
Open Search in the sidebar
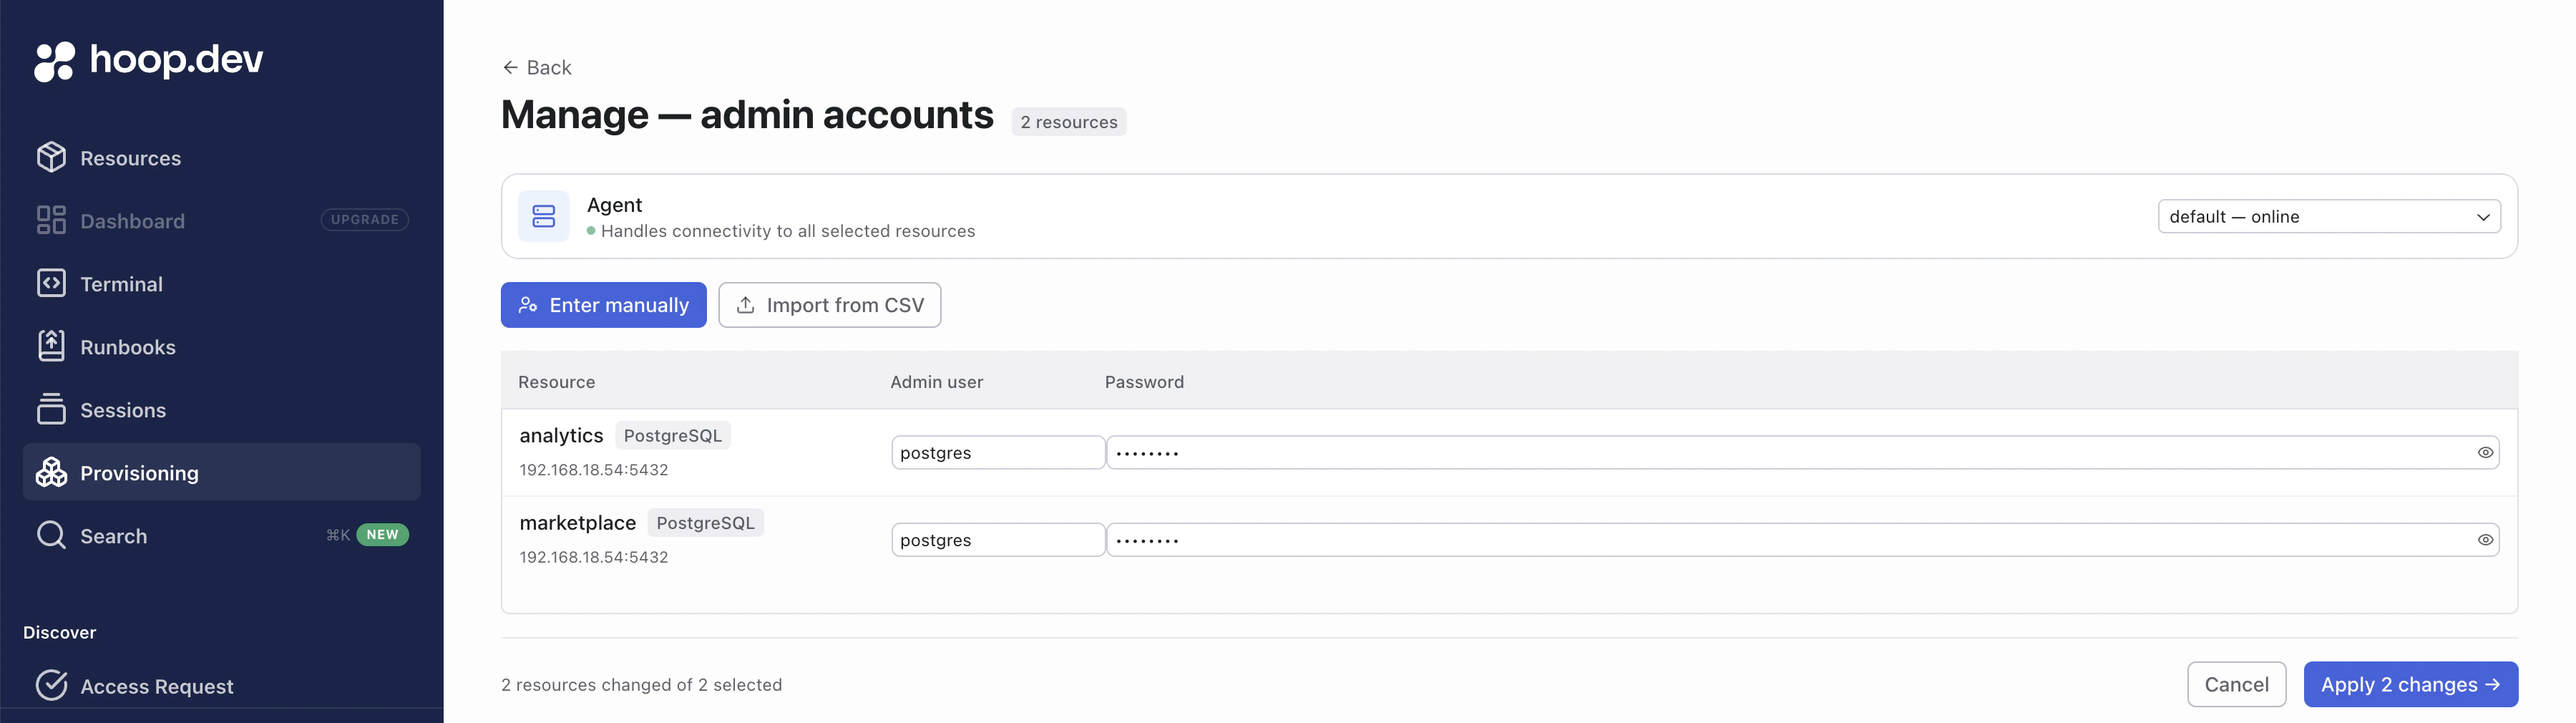221,535
